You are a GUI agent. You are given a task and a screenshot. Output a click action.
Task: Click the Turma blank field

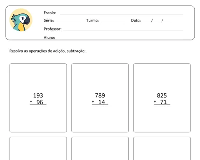(x=113, y=22)
